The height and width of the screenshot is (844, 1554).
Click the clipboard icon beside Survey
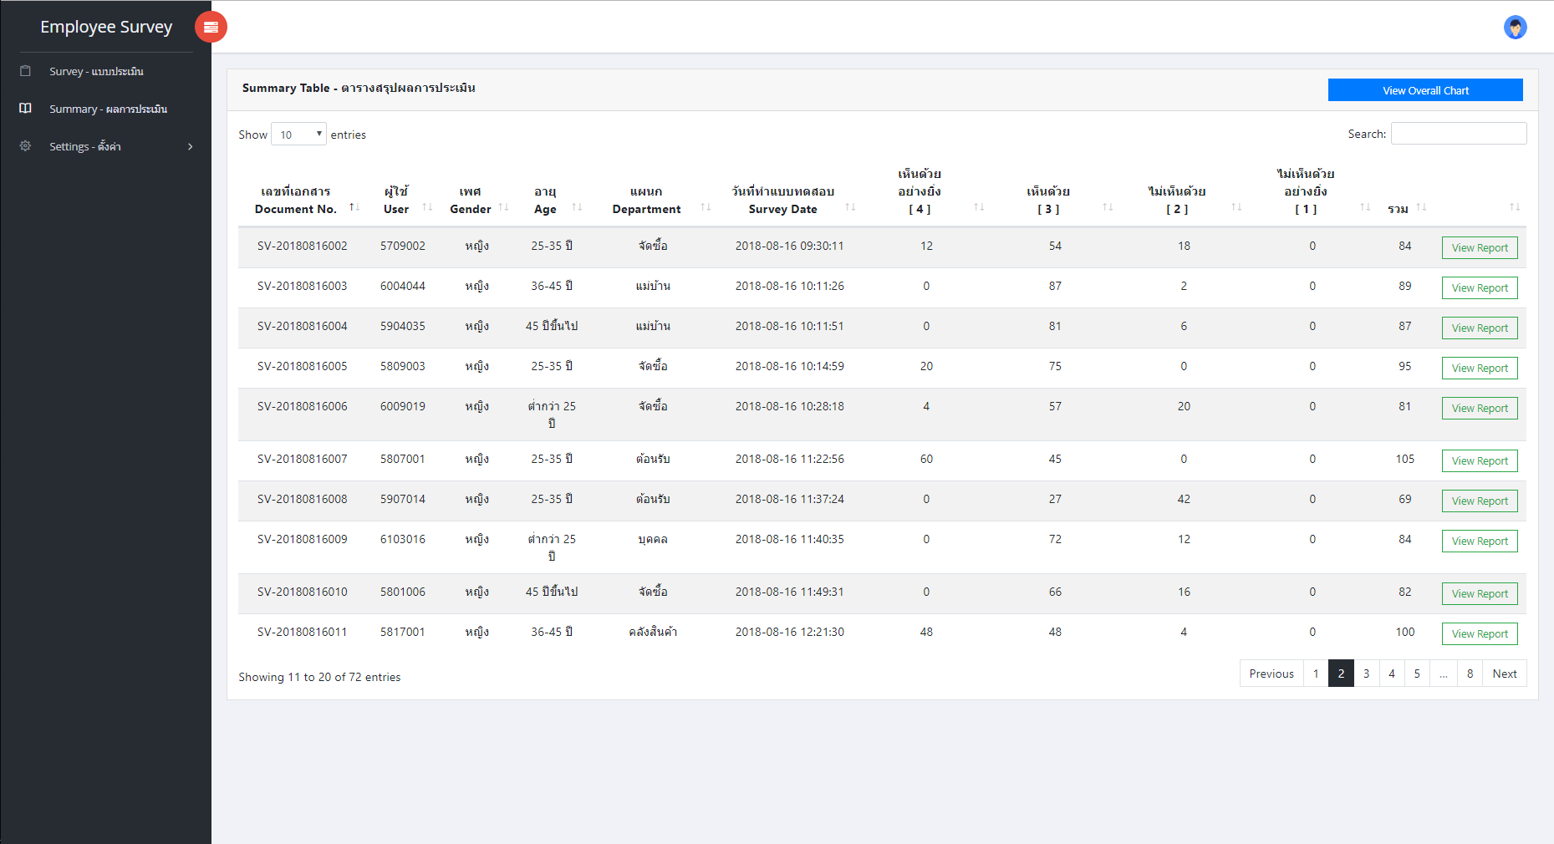[x=25, y=71]
